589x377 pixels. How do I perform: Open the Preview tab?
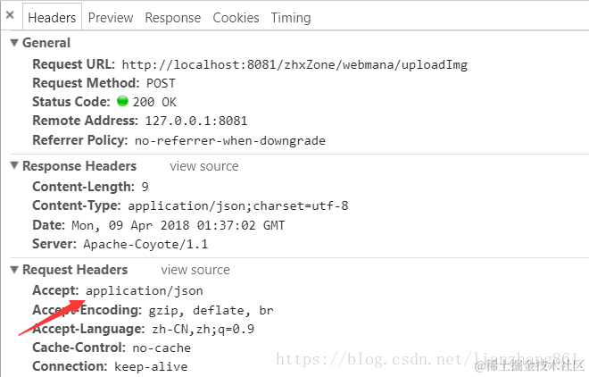point(111,18)
